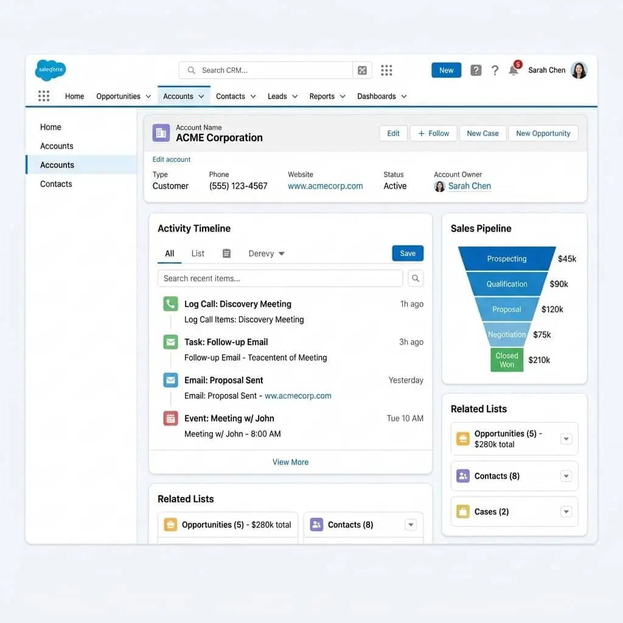Expand the Accounts tab chevron
This screenshot has width=623, height=623.
201,97
